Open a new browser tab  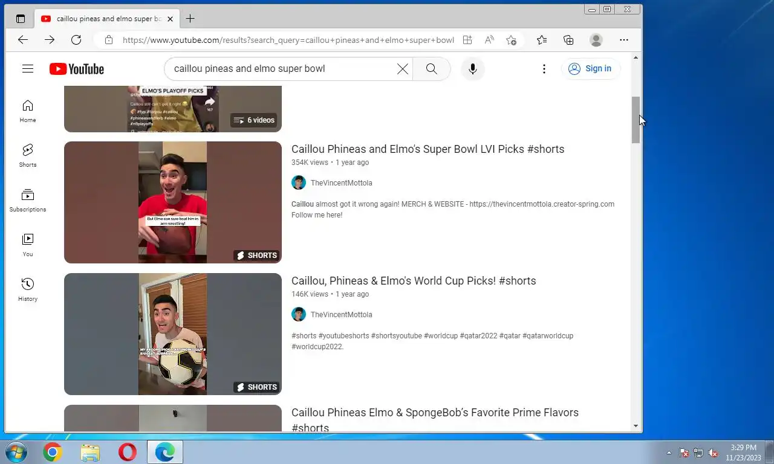[x=190, y=19]
